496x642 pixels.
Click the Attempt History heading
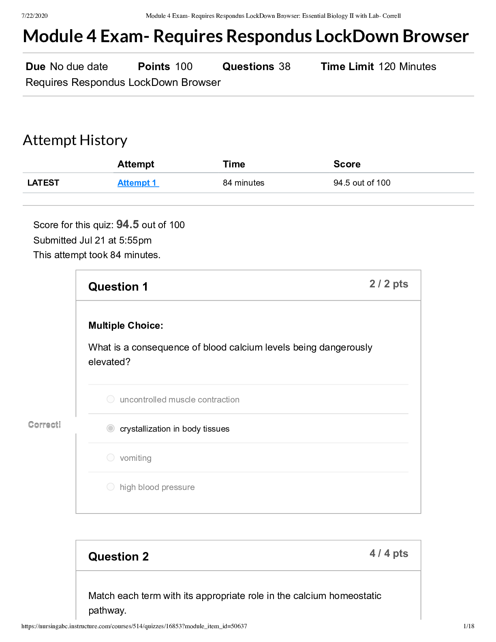point(75,140)
